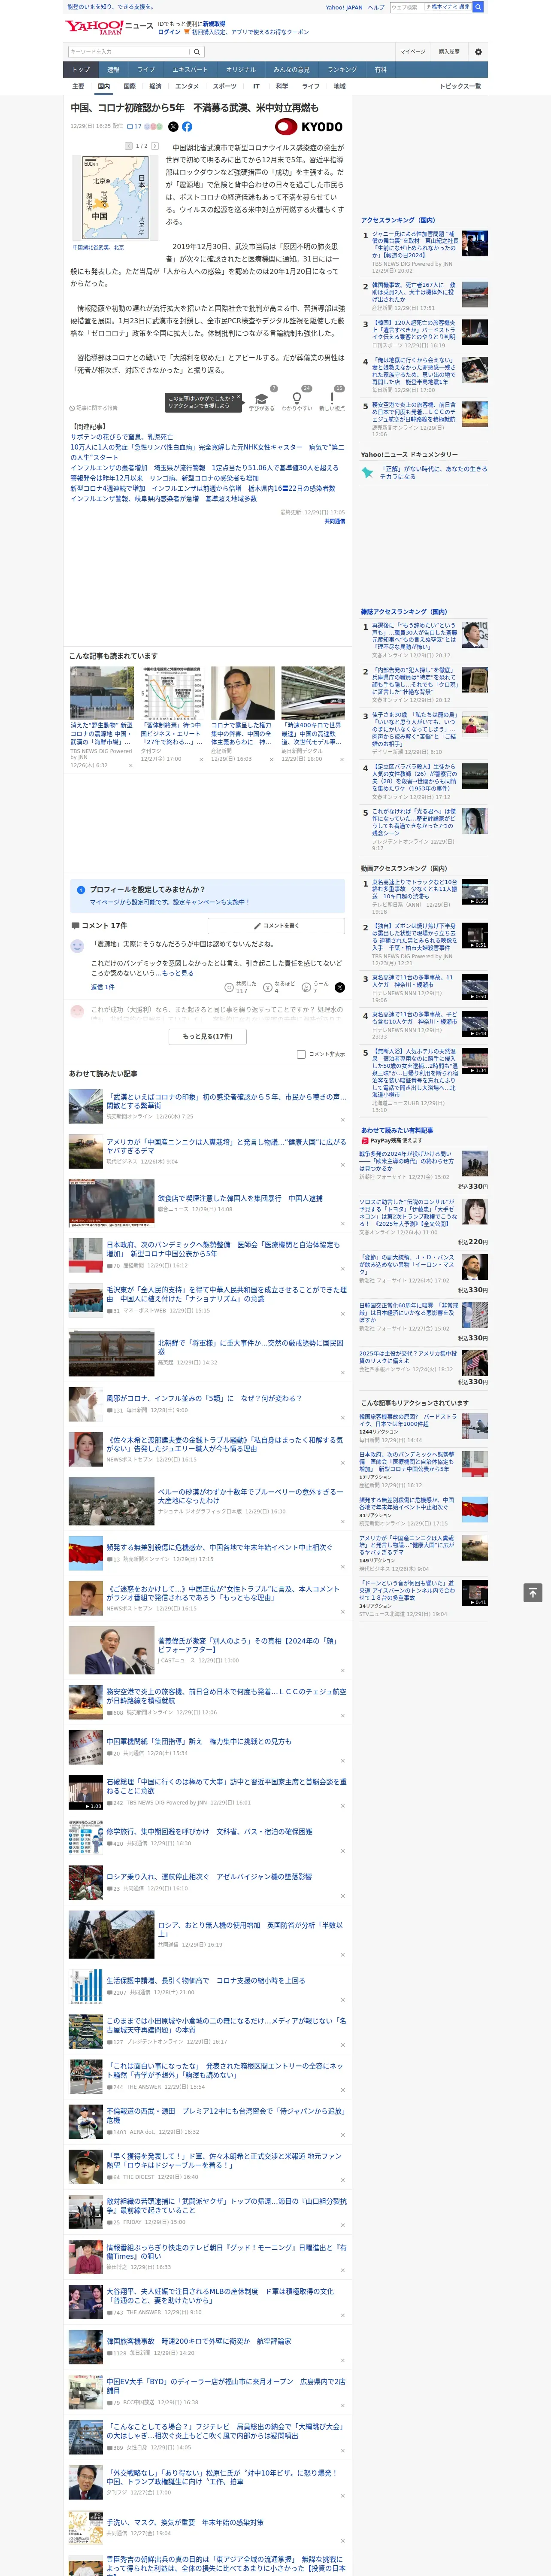
Task: Click the 共感した reaction on first comment
Action: click(241, 986)
